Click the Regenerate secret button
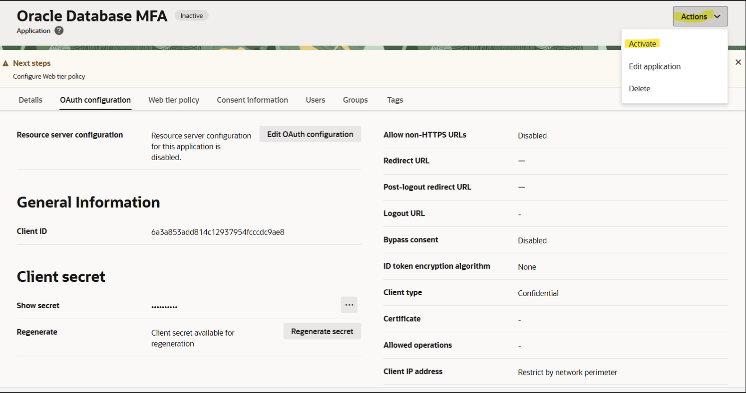The image size is (746, 393). (322, 331)
